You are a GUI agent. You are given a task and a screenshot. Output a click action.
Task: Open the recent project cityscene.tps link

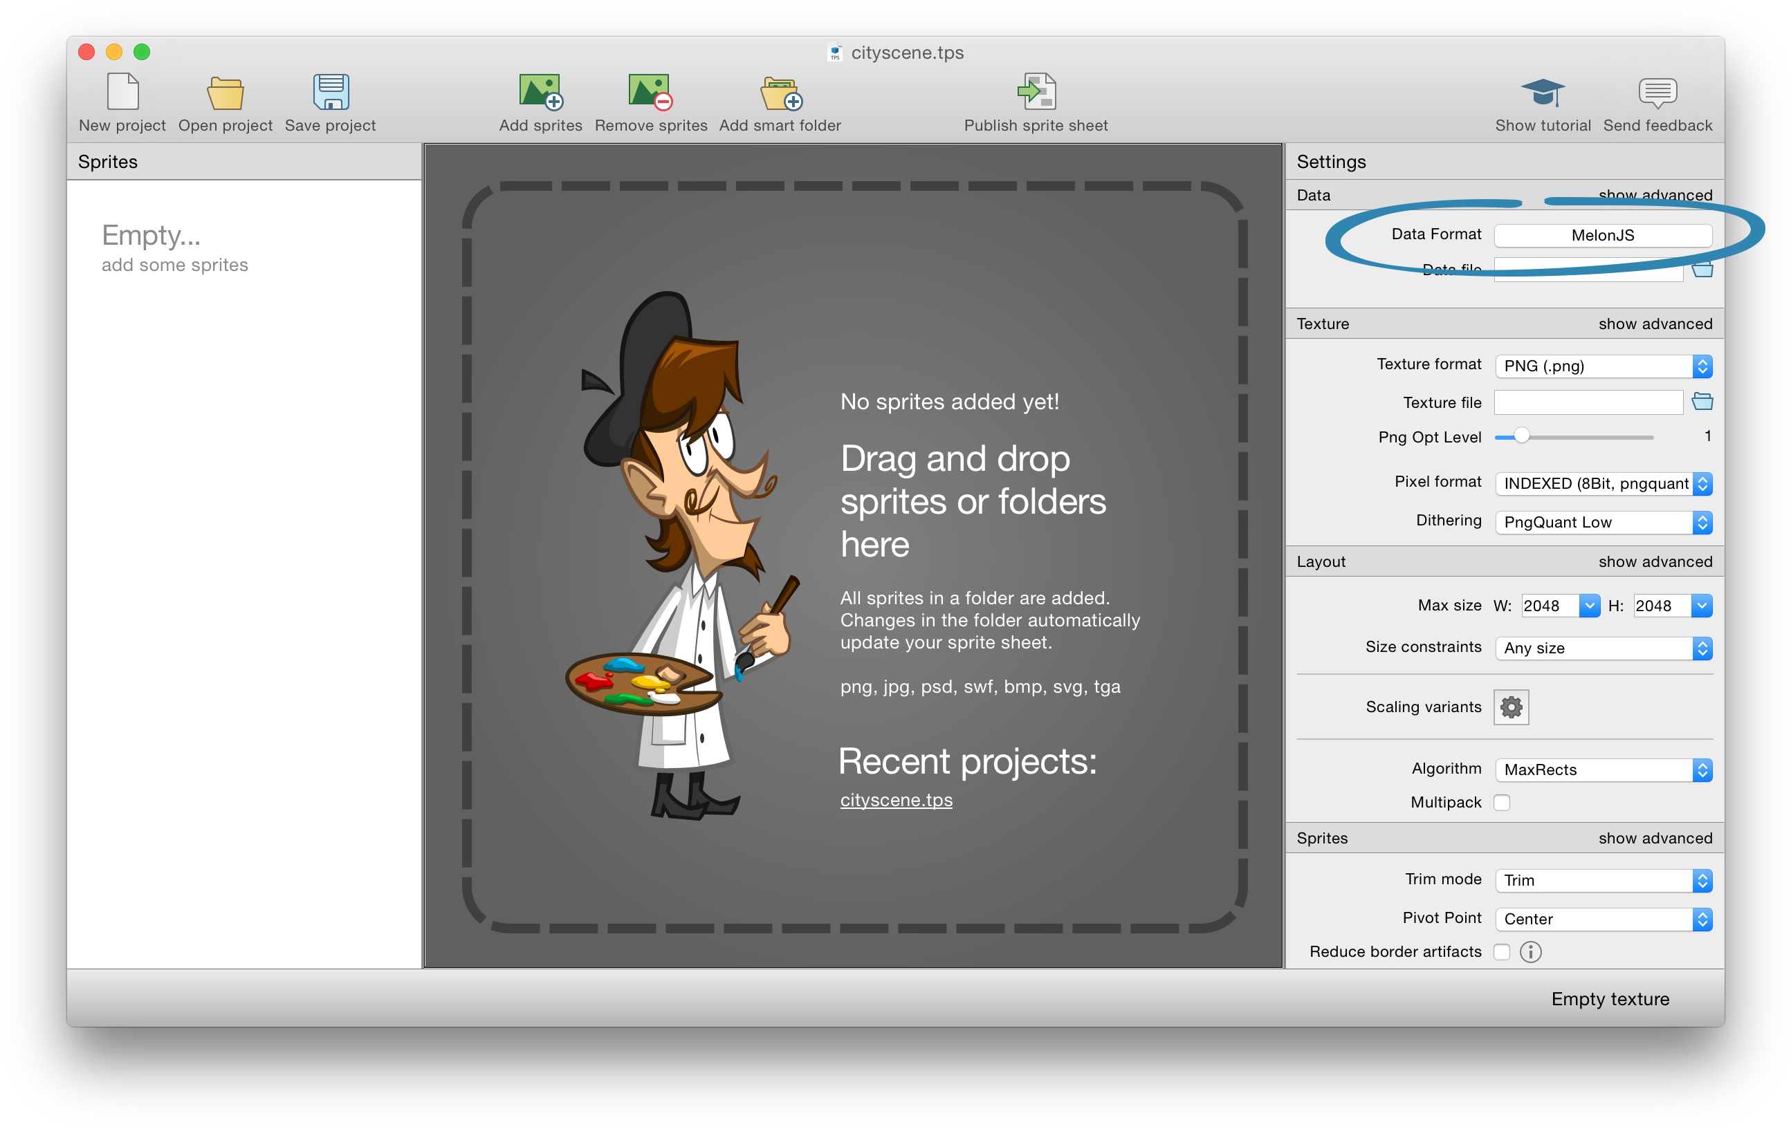click(895, 800)
